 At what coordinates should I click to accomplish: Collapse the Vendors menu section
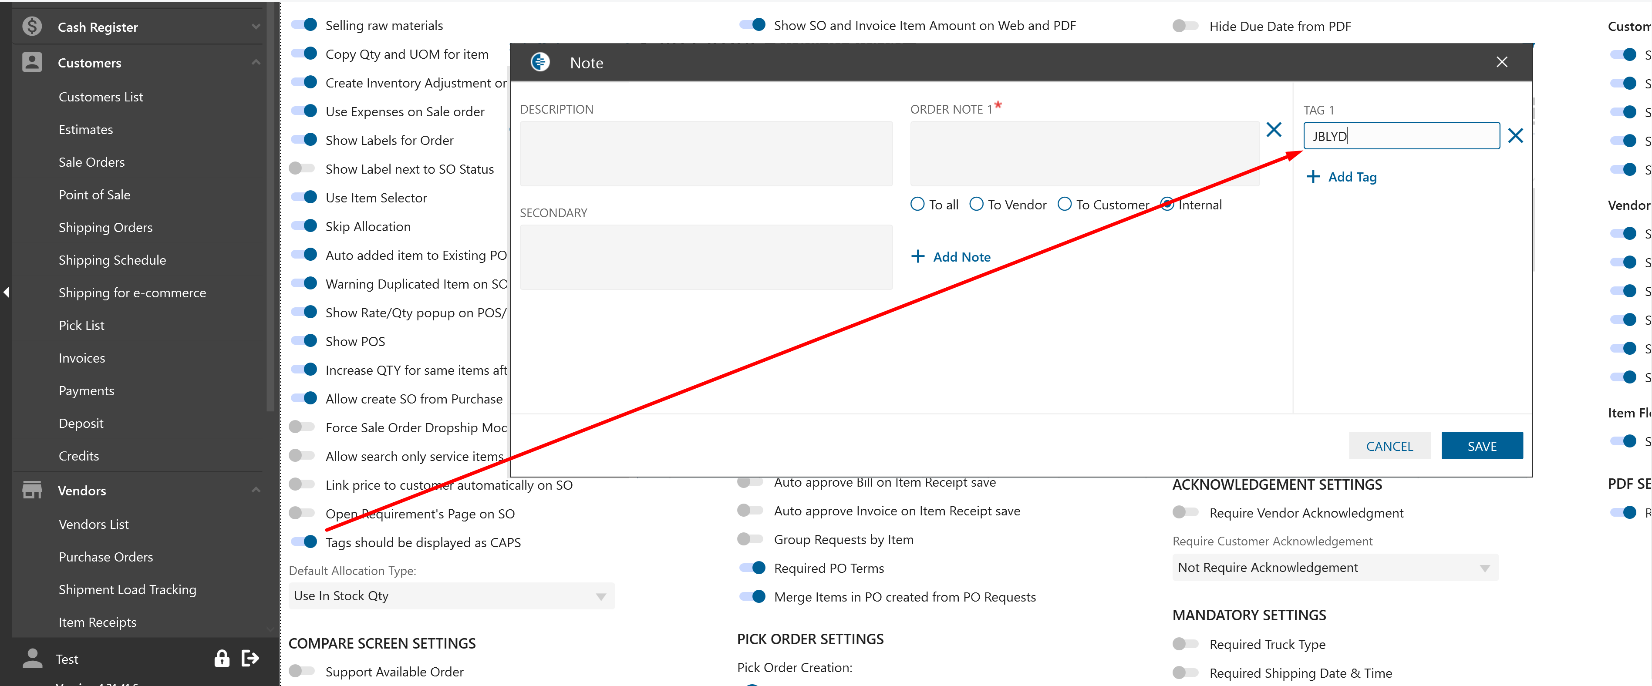tap(256, 490)
